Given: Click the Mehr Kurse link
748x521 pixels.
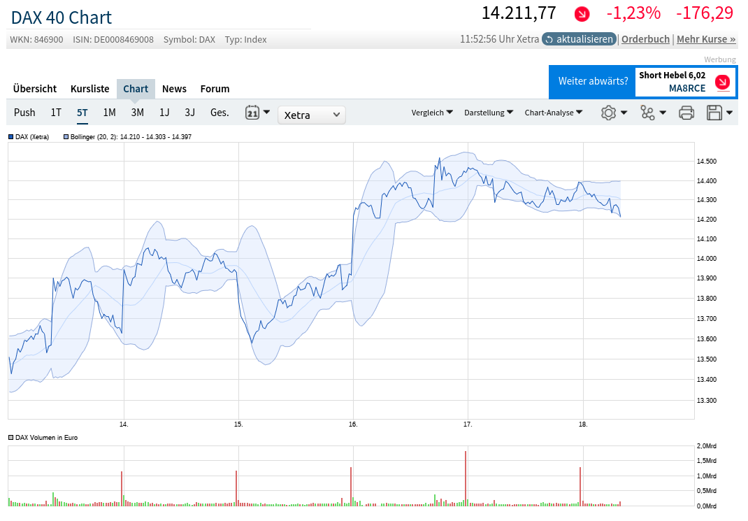Looking at the screenshot, I should pyautogui.click(x=706, y=39).
